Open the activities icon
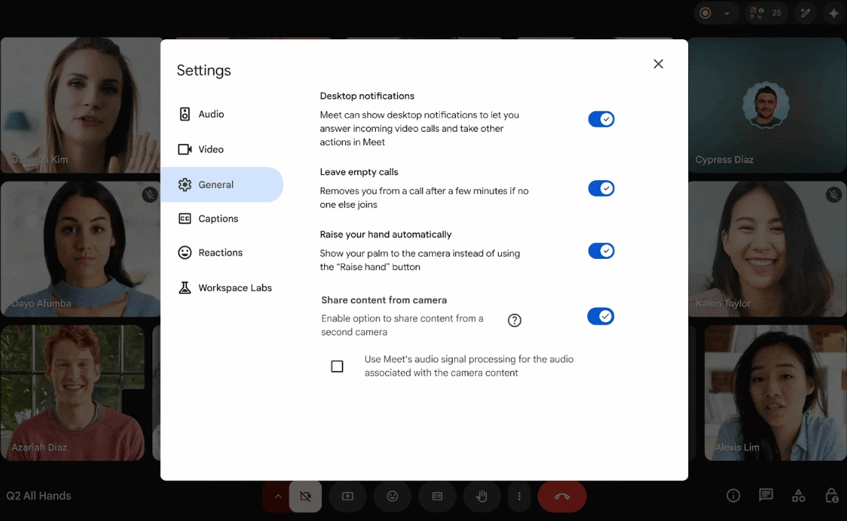This screenshot has width=847, height=521. click(x=798, y=496)
